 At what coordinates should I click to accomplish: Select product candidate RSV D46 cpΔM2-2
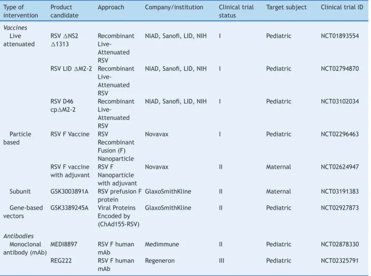click(x=63, y=106)
